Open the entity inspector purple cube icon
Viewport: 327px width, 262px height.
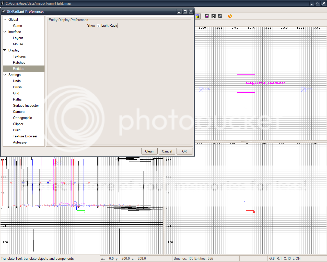[207, 16]
